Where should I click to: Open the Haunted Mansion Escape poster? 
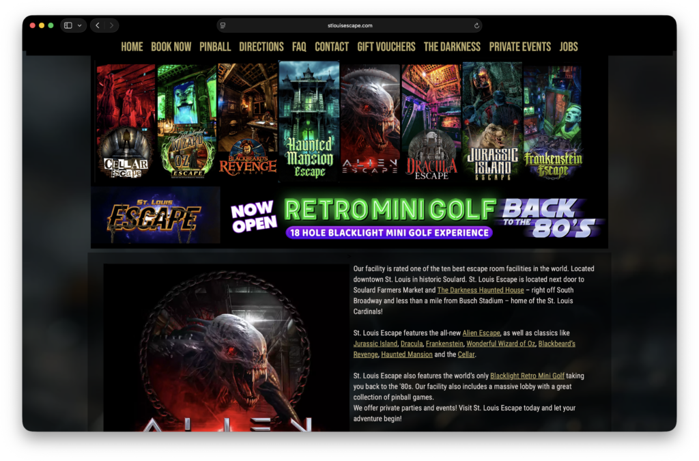click(x=309, y=122)
